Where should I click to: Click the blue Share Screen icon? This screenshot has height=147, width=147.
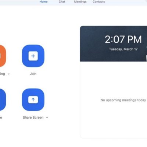[x=33, y=100]
